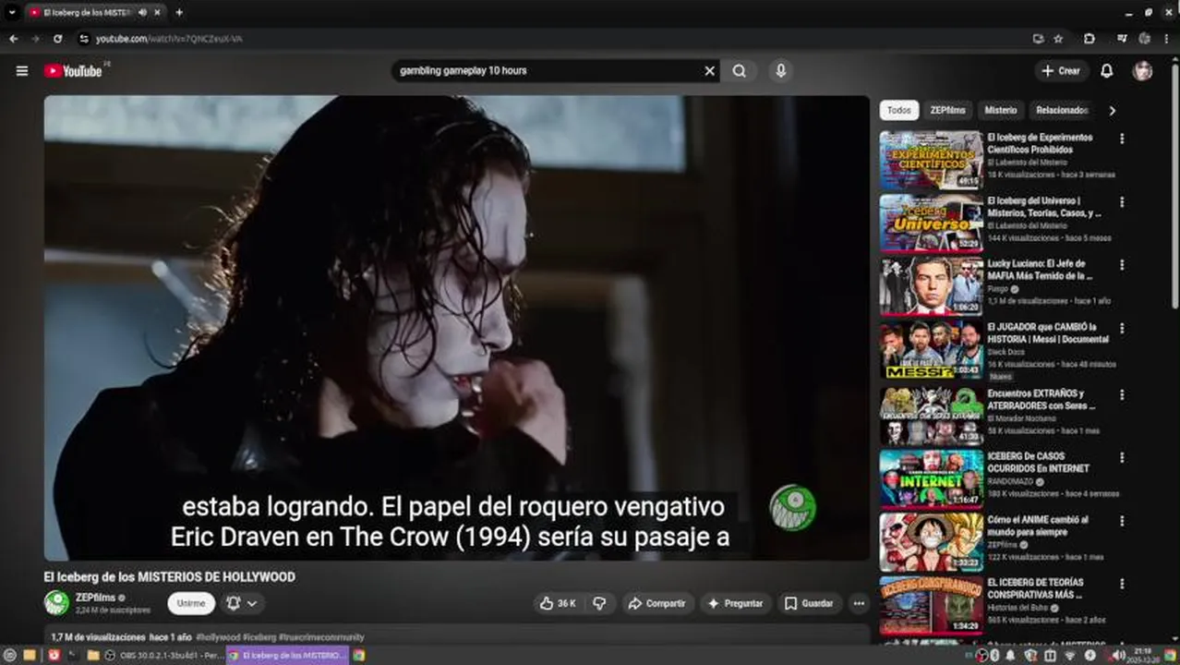Open options for ICEBERG De CASOS video
Viewport: 1180px width, 665px height.
(x=1122, y=457)
